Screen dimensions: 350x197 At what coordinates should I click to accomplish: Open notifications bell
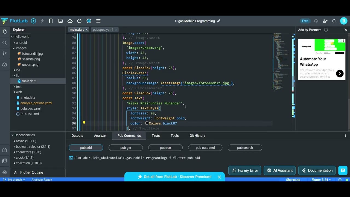334,21
